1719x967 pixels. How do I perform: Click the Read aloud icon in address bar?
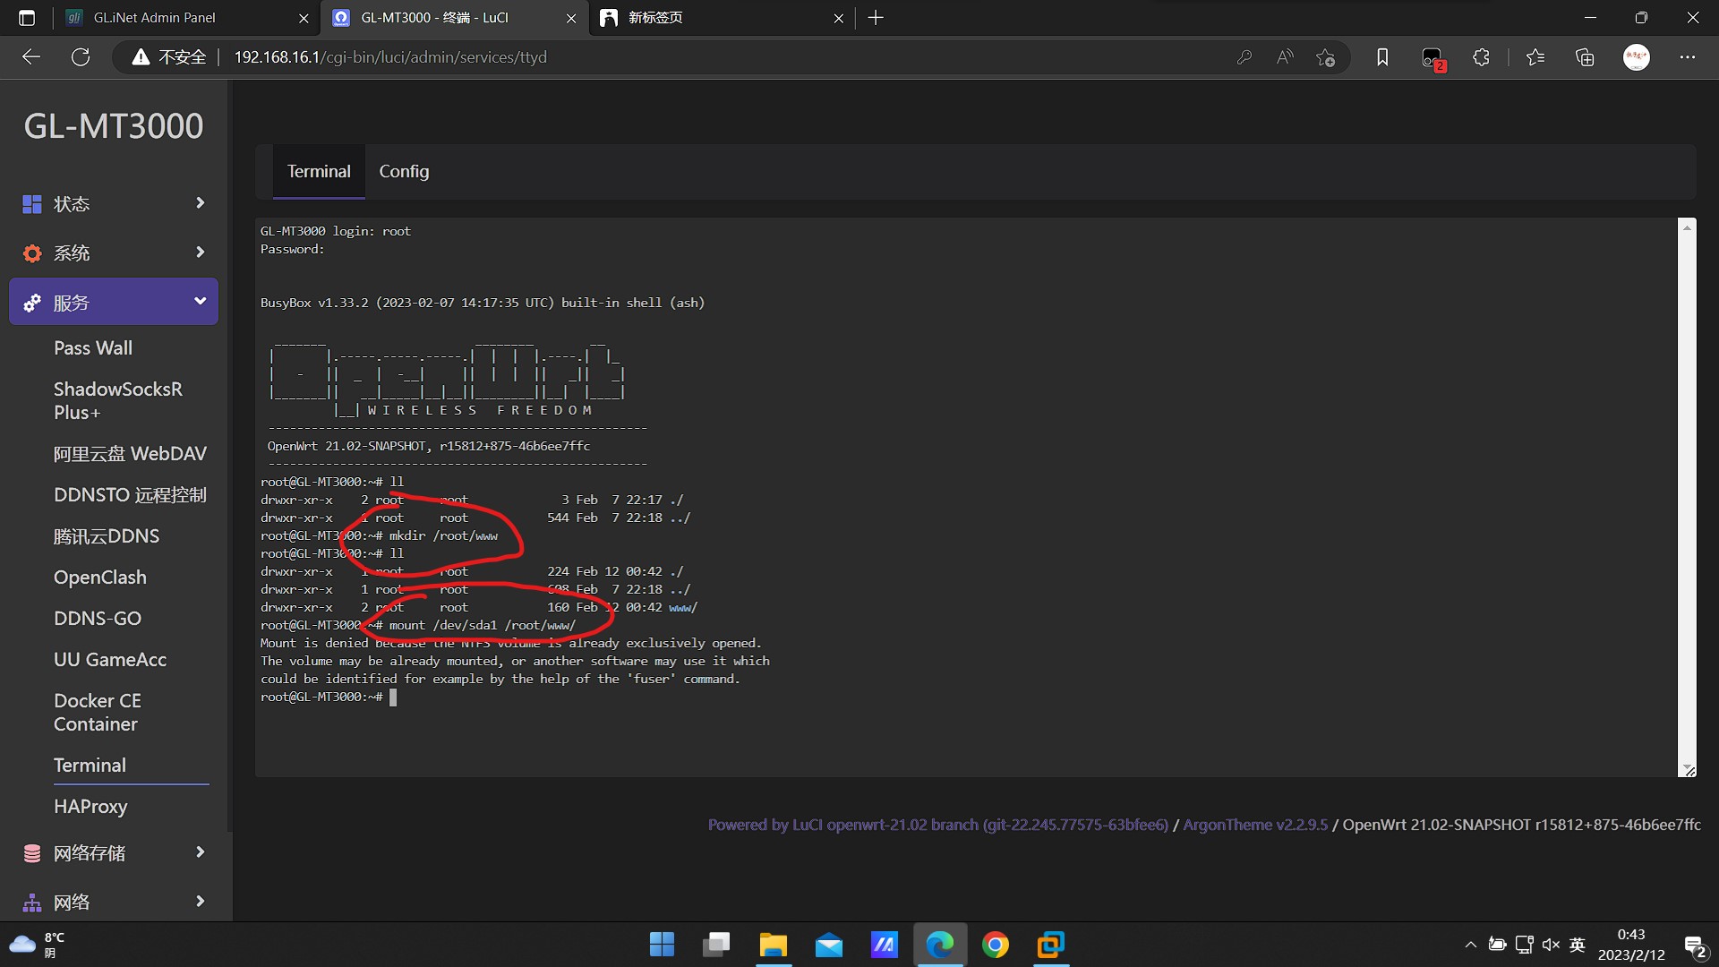(x=1285, y=57)
